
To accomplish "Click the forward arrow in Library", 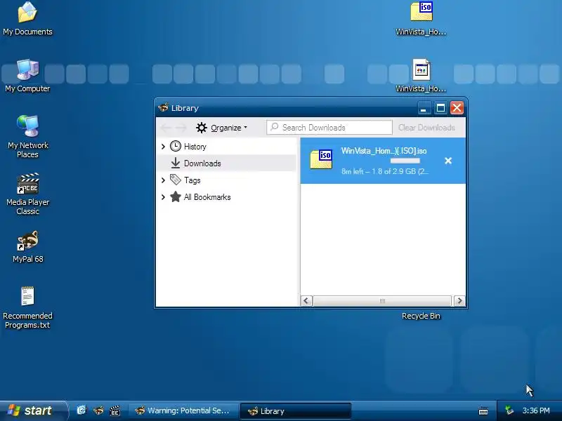I will click(181, 128).
